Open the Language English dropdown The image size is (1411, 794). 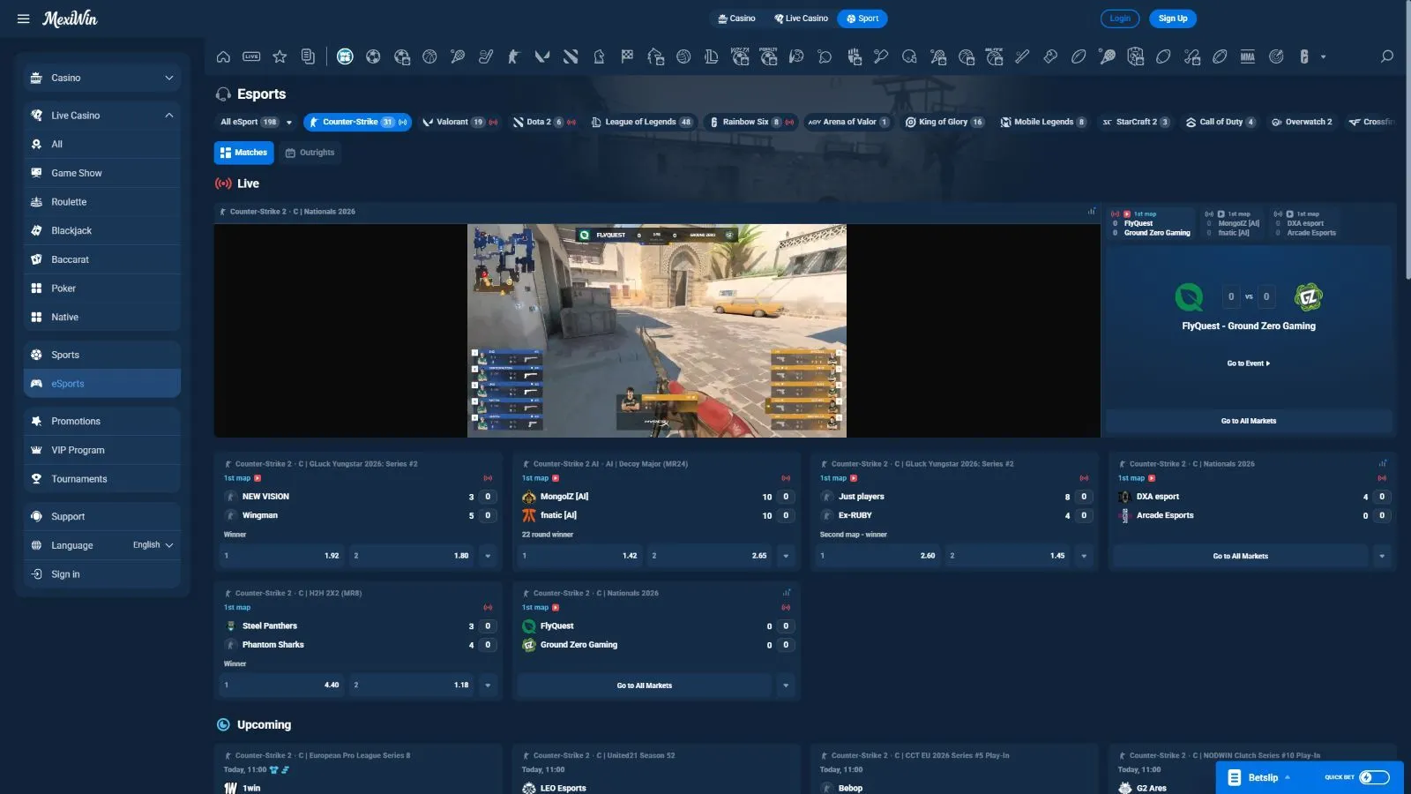point(153,545)
